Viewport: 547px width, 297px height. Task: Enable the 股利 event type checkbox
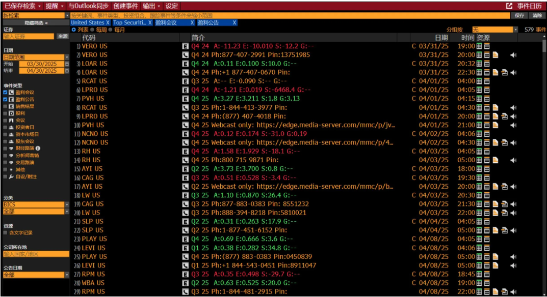click(x=5, y=113)
